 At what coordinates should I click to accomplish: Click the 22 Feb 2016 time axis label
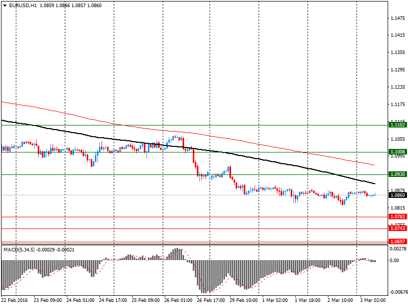click(x=14, y=300)
